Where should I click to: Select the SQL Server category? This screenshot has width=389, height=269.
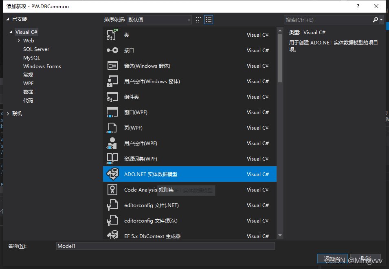(36, 49)
